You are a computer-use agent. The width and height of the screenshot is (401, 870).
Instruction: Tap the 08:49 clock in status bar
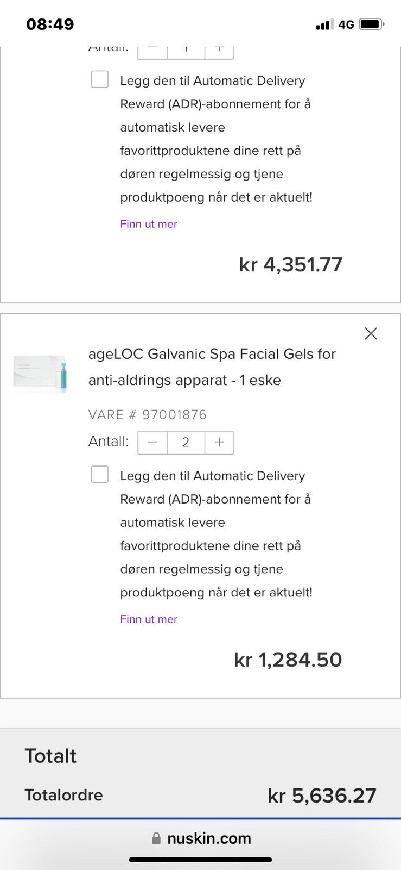(x=50, y=24)
